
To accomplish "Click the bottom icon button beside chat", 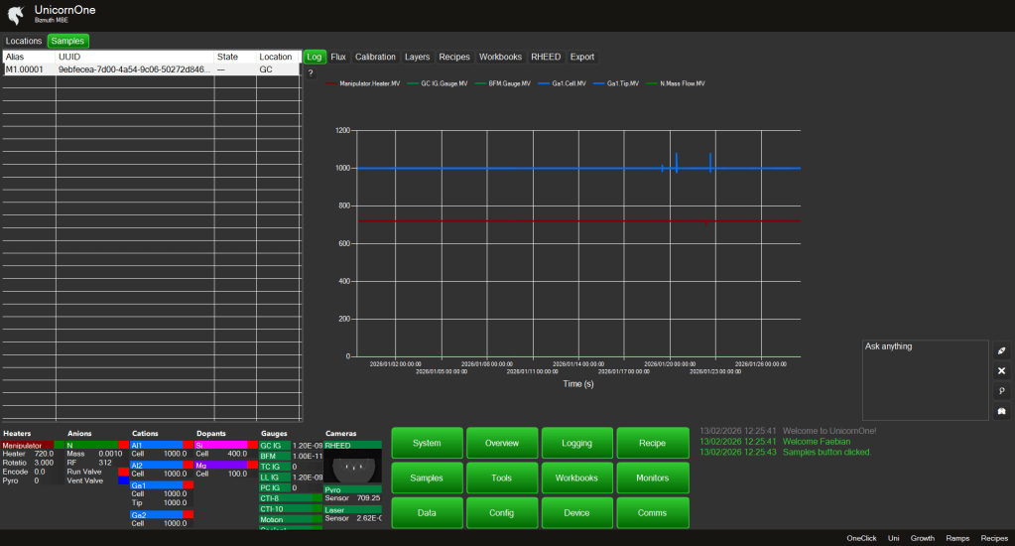I will [x=1001, y=411].
